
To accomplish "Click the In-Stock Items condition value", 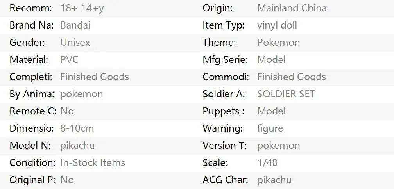I will pyautogui.click(x=93, y=163).
